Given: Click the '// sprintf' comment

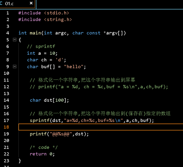Looking at the screenshot, I should coord(41,47).
